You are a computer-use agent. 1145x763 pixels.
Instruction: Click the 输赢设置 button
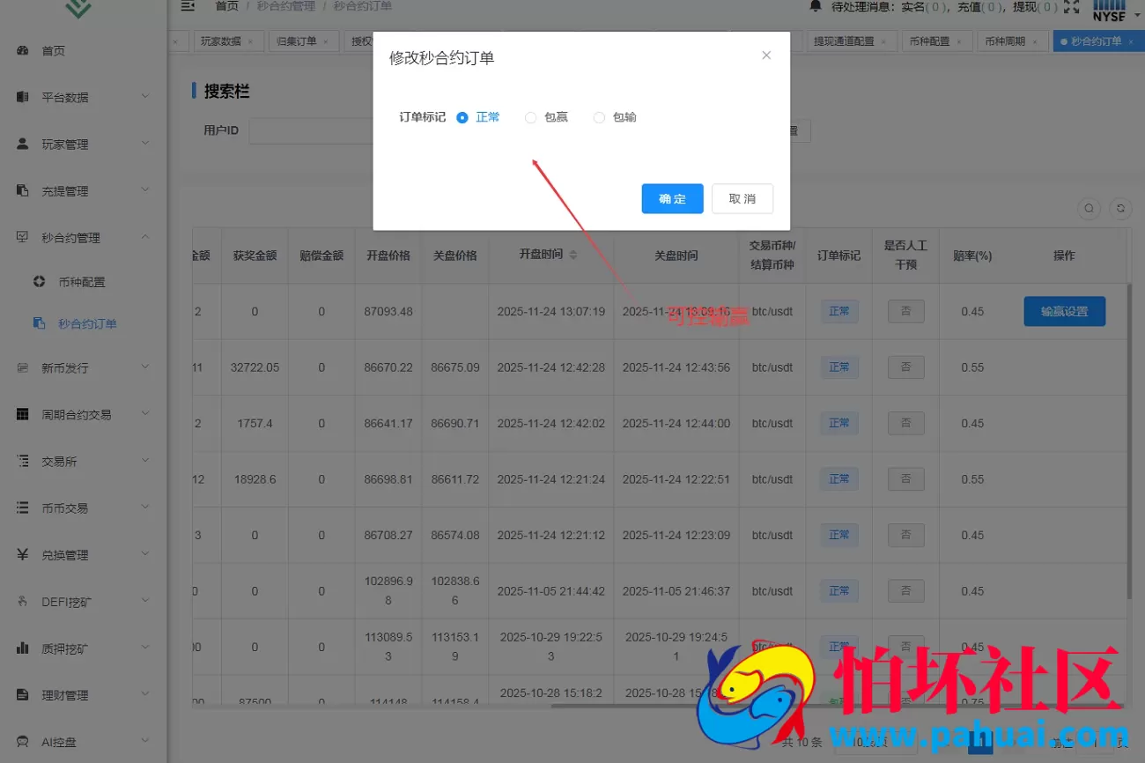pos(1064,311)
